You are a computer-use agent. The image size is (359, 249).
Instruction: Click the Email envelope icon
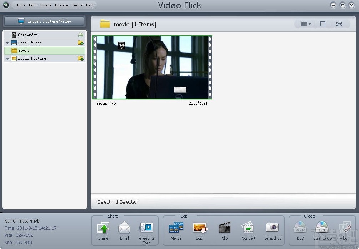(x=124, y=228)
